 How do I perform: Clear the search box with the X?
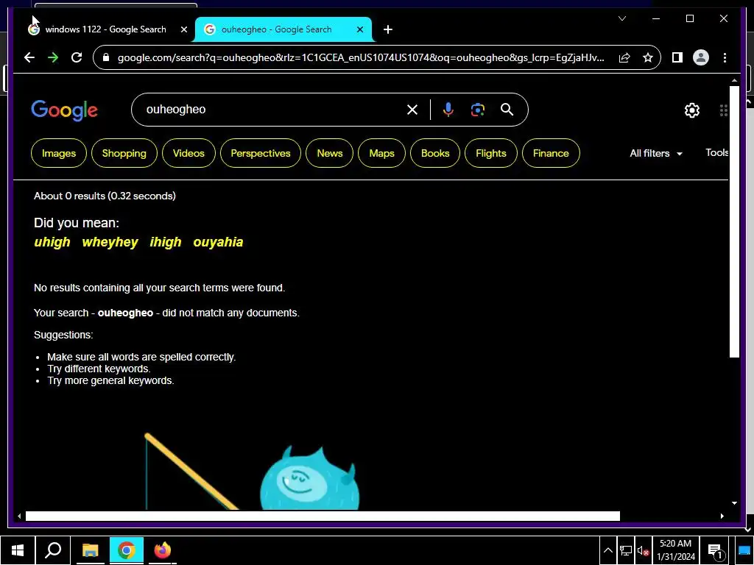click(412, 110)
